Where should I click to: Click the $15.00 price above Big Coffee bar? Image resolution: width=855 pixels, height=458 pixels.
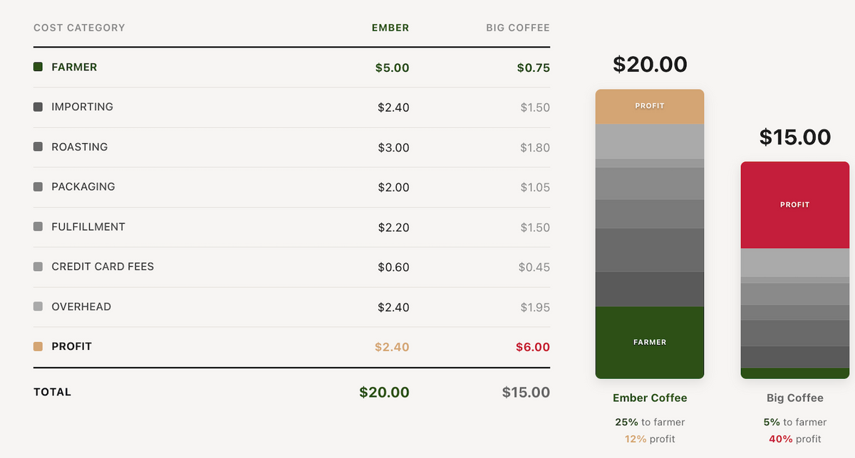[795, 137]
